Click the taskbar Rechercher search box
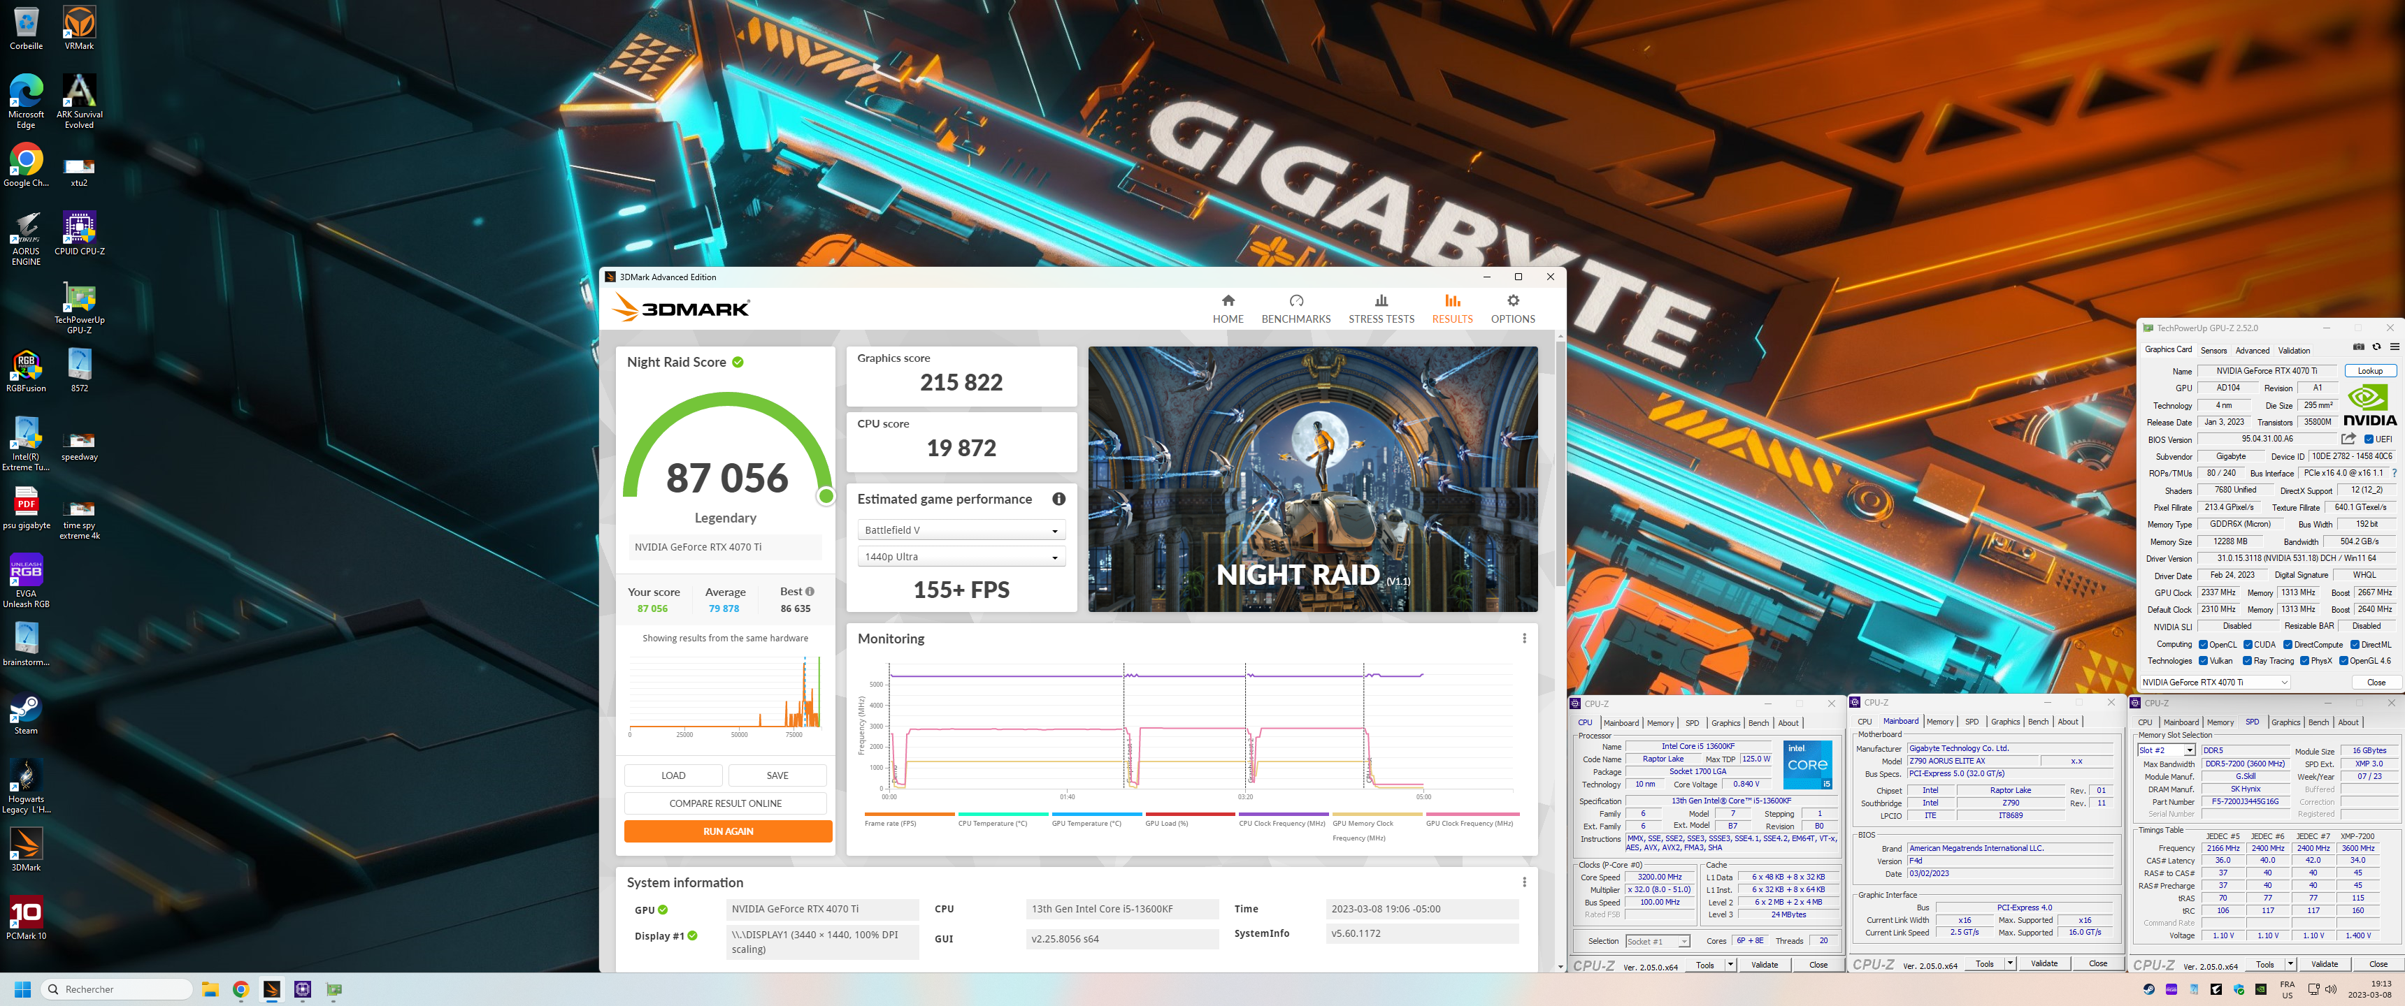Screen dimensions: 2405x1006 click(116, 989)
